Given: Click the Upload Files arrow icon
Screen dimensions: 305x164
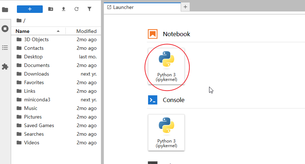Looking at the screenshot, I should pos(64,9).
